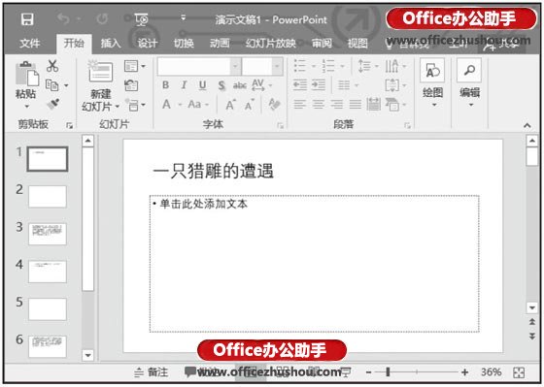
Task: Click the Decrease List Level icon
Action: tap(300, 85)
